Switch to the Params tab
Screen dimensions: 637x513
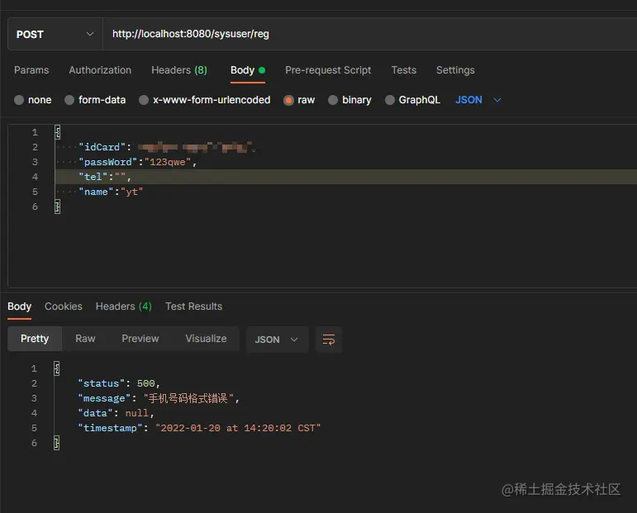coord(31,70)
